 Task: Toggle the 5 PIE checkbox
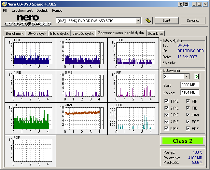point(166,128)
